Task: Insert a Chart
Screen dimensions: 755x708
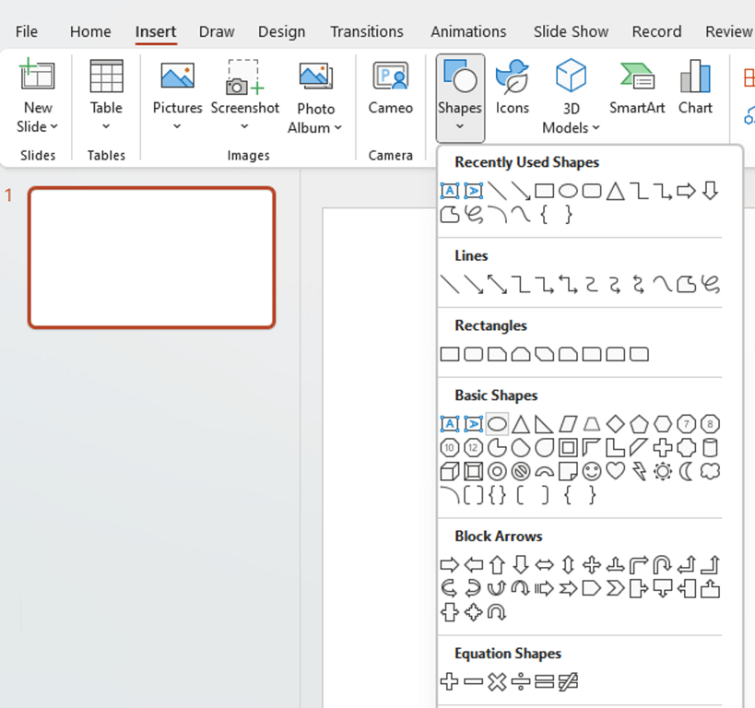Action: pyautogui.click(x=695, y=88)
